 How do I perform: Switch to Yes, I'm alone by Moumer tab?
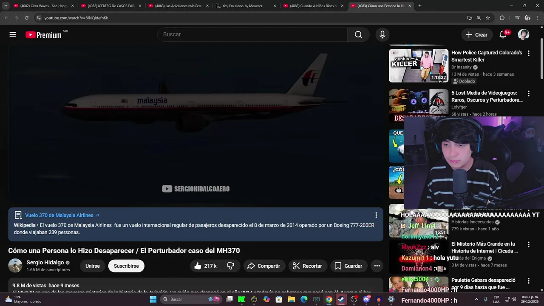pos(246,6)
